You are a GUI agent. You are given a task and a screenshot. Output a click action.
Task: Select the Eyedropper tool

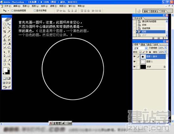[x=9, y=60]
